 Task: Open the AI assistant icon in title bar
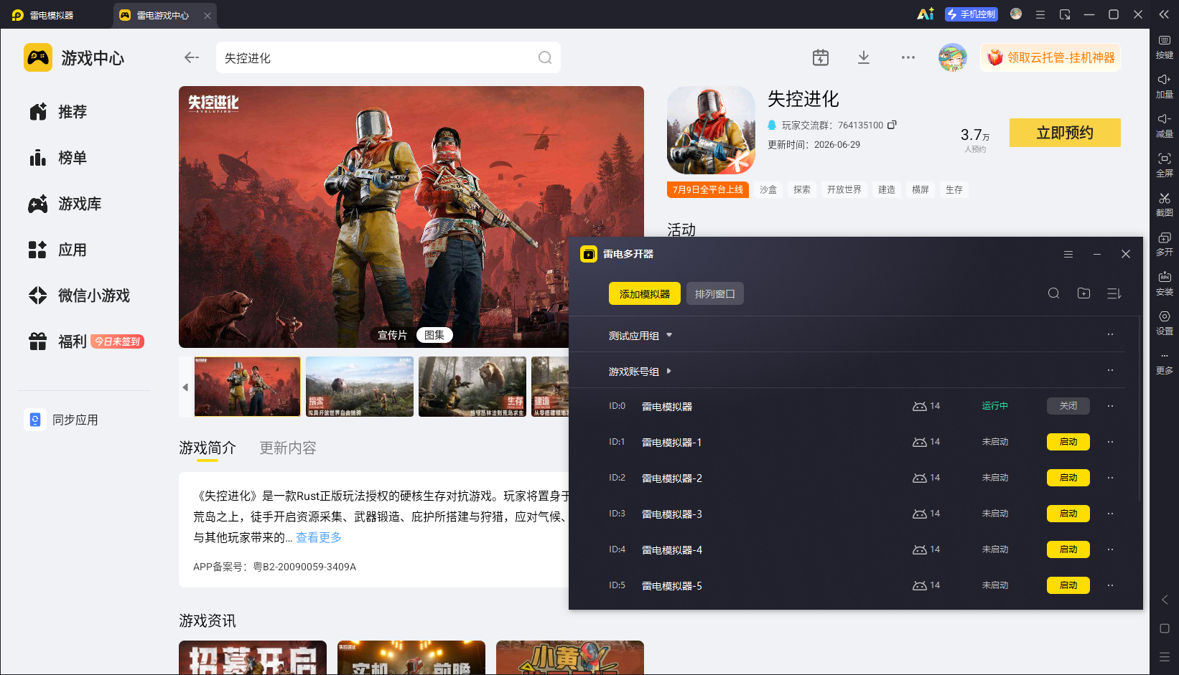coord(926,14)
